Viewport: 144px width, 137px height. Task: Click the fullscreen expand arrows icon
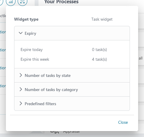(22, 2)
